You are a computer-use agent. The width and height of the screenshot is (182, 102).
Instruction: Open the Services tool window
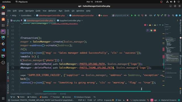pyautogui.click(x=67, y=97)
